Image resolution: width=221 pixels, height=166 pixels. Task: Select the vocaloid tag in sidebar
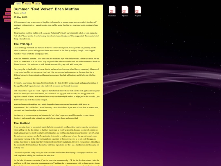7,17
